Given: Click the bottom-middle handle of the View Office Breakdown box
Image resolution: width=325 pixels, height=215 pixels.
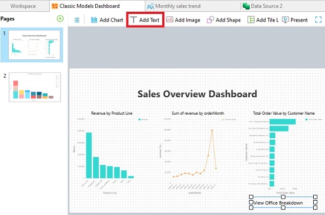Looking at the screenshot, I should pos(283,207).
